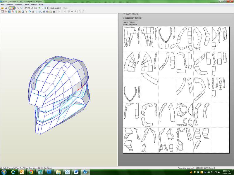
Task: Open the 2D Menu
Action: [18, 5]
